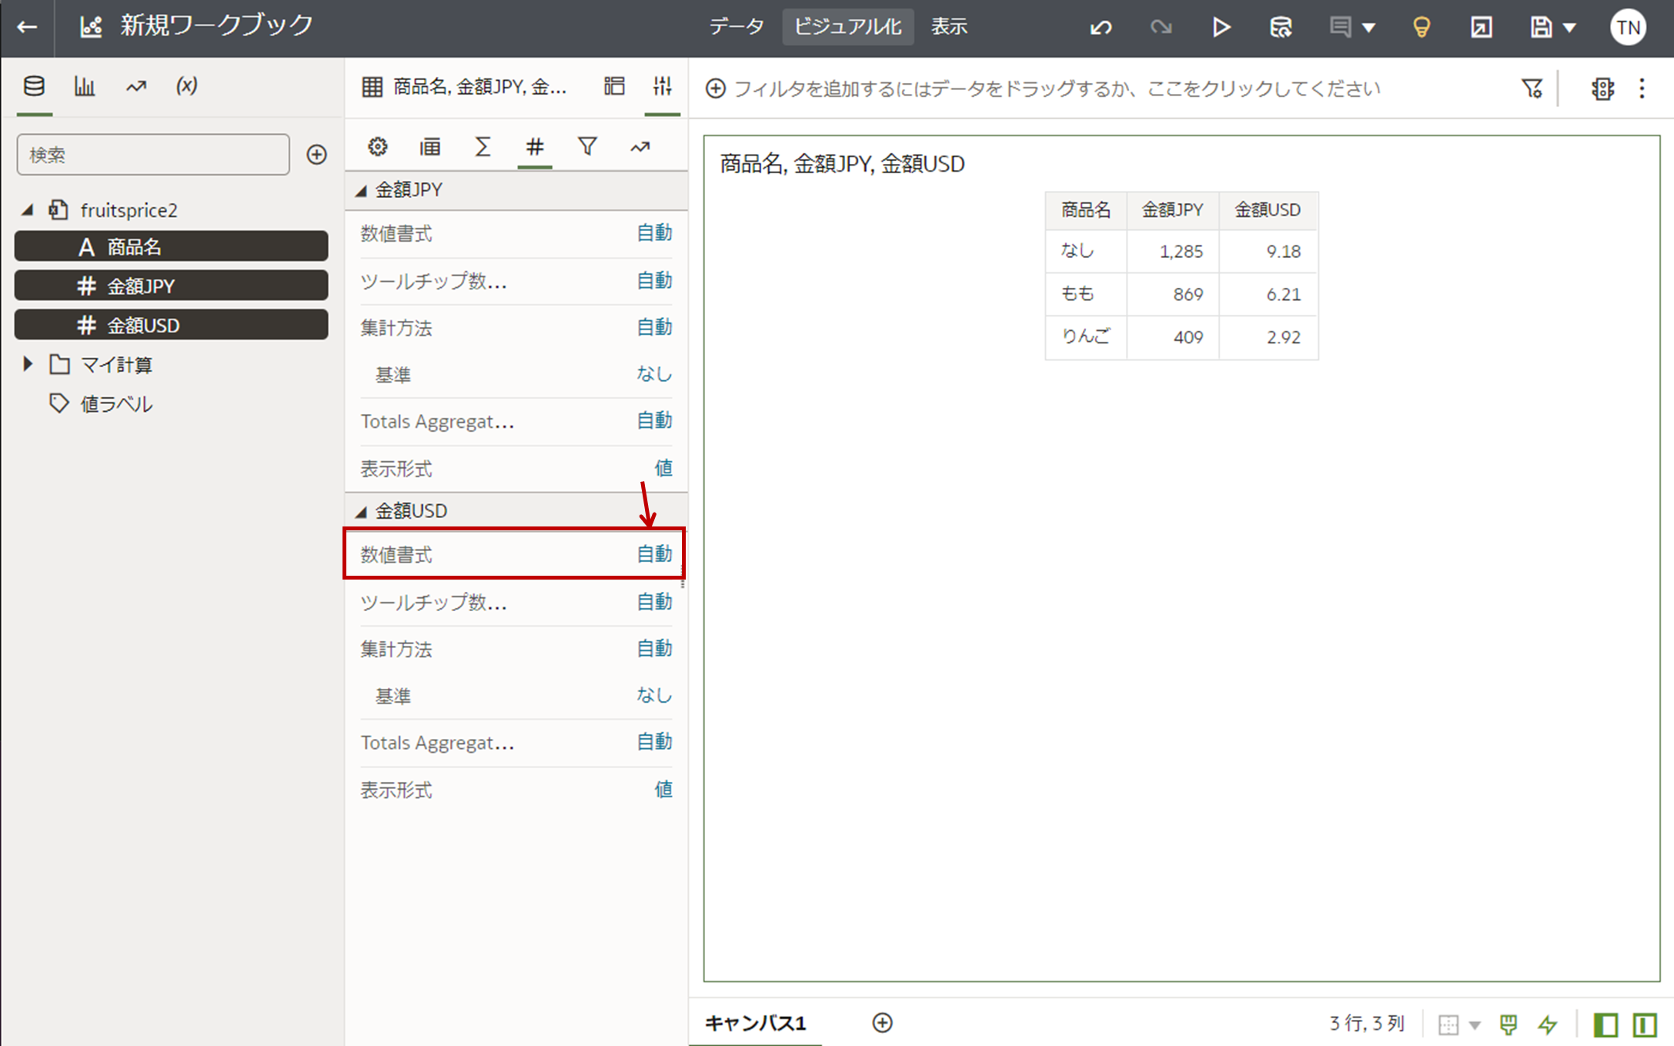Collapse the 金額JPY properties section

click(361, 190)
